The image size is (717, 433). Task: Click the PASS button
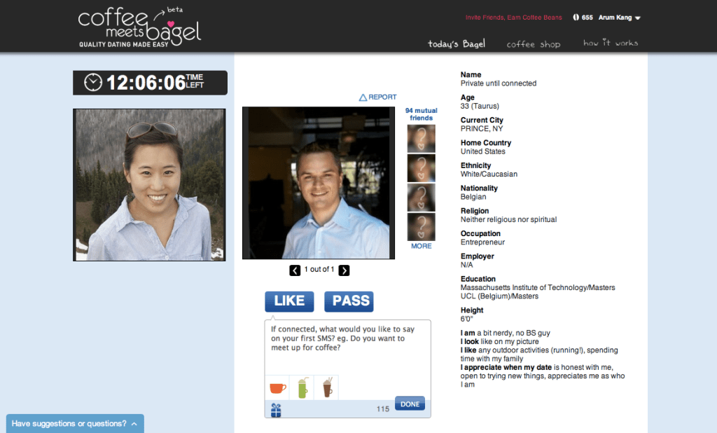349,301
